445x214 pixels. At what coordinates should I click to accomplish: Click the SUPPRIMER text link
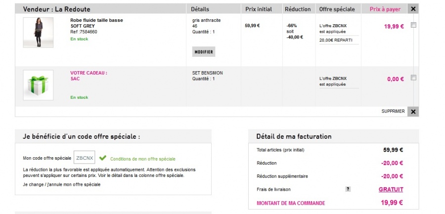click(393, 111)
